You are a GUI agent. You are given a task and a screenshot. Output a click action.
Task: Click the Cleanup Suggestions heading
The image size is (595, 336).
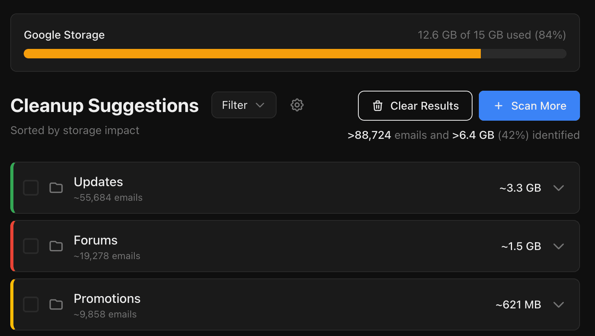tap(105, 105)
